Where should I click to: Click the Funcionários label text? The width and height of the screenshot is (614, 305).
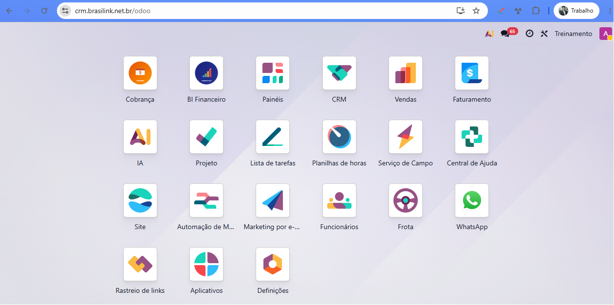(x=339, y=227)
